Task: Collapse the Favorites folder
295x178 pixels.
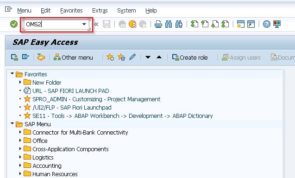Action: tap(12, 74)
